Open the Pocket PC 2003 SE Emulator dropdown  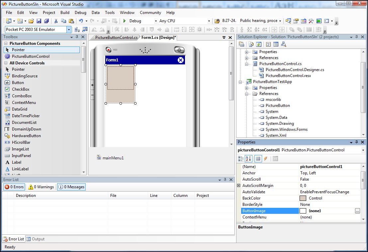pyautogui.click(x=69, y=30)
